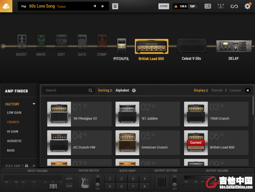Show only Starred amps
255x192 pixels.
217,91
